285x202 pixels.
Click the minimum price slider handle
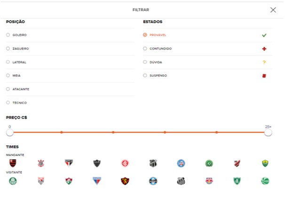click(9, 132)
